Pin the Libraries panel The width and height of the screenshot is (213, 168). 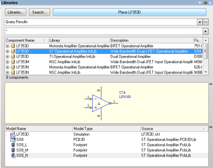tap(205, 3)
